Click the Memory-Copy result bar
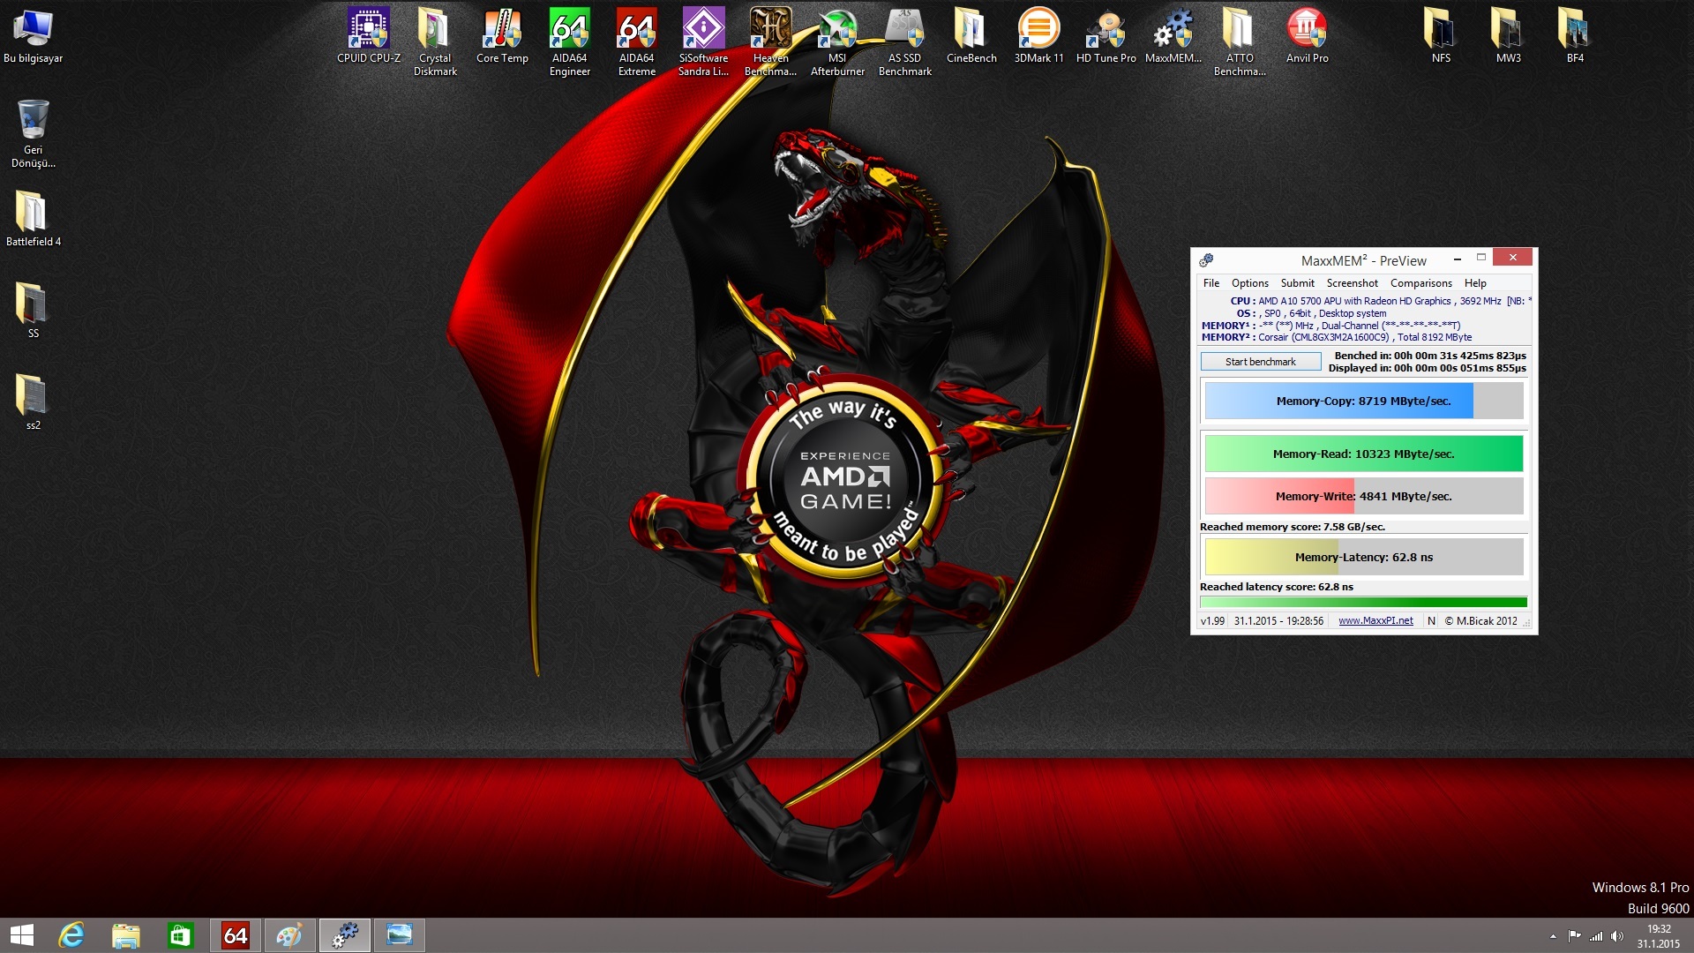1694x953 pixels. click(x=1363, y=401)
